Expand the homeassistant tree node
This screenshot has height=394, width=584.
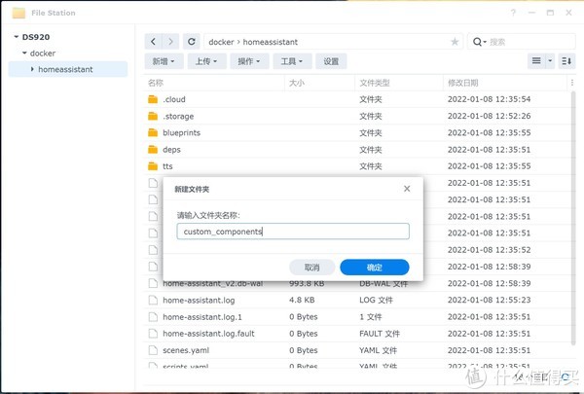point(32,69)
